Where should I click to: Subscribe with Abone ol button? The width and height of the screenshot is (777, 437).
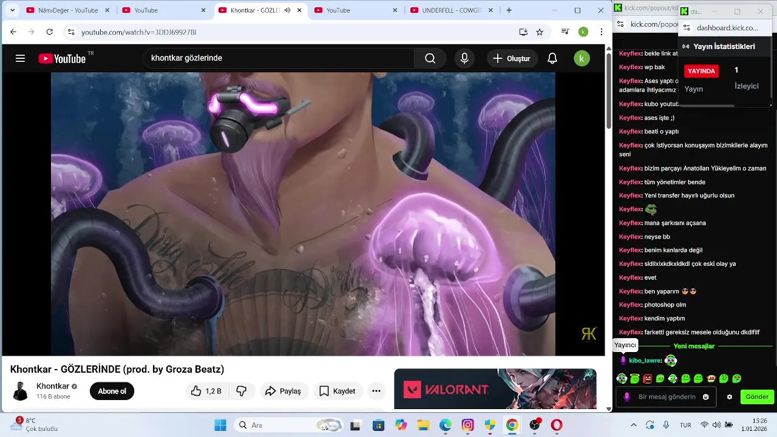[112, 391]
